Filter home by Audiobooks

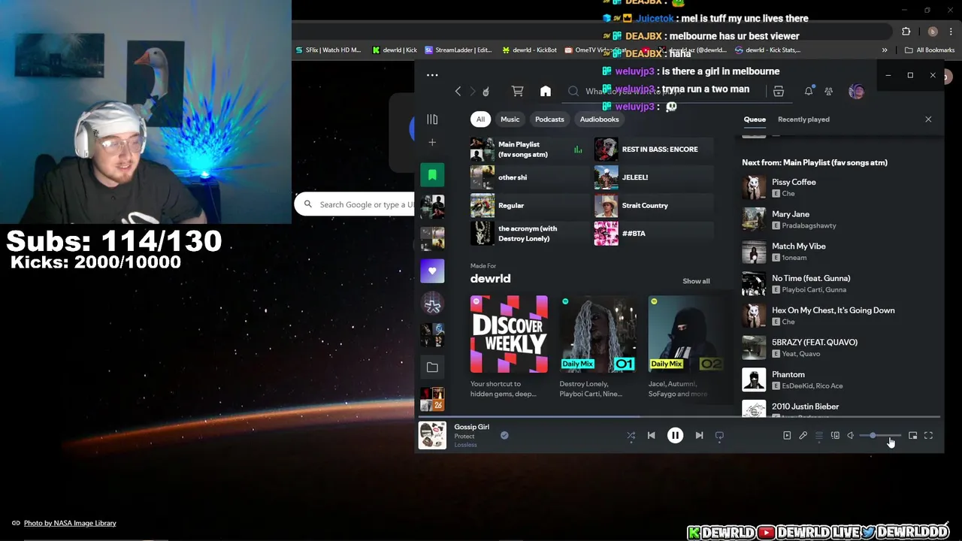[x=599, y=119]
